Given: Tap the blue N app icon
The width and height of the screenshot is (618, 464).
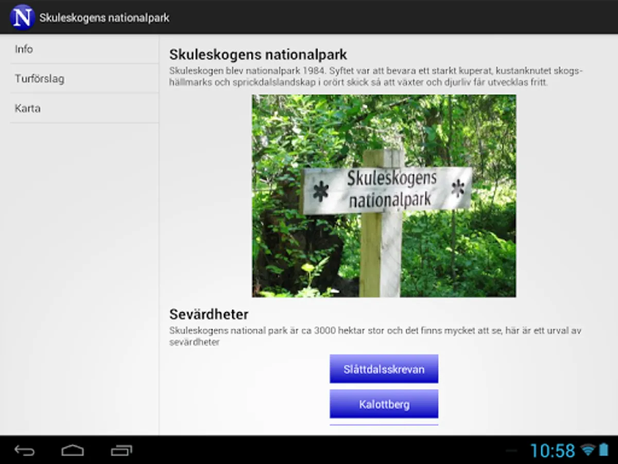Looking at the screenshot, I should [x=22, y=17].
